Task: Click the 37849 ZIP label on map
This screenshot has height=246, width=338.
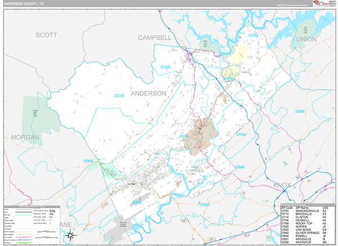Action: 240,167
